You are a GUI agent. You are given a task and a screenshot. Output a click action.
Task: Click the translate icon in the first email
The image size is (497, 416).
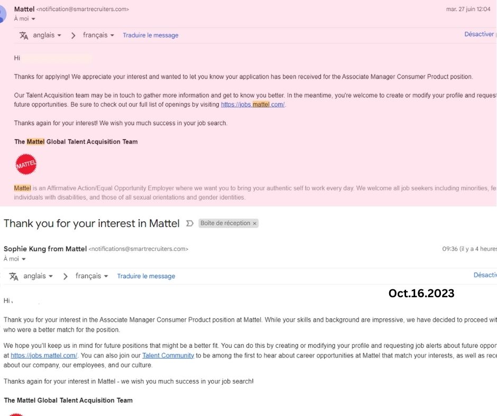(x=24, y=35)
